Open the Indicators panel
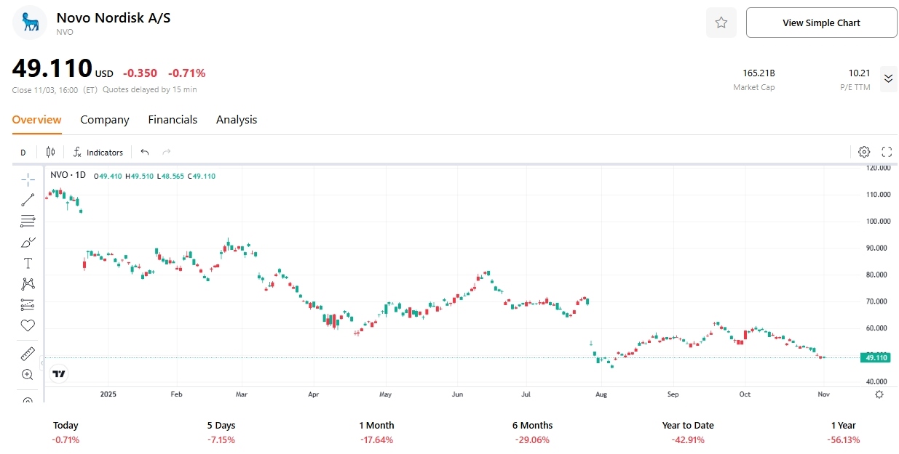Viewport: 899px width, 454px height. (98, 152)
